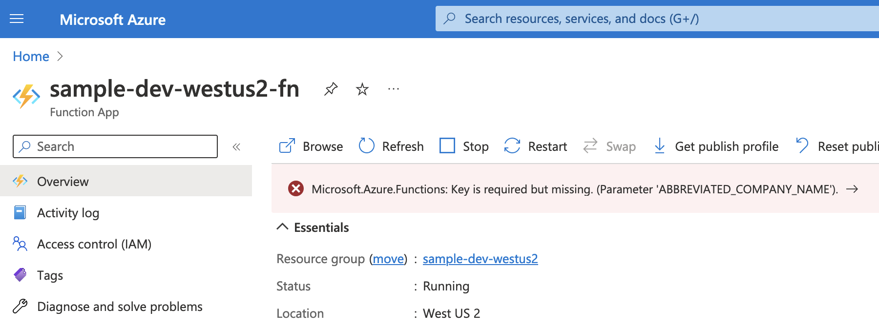Mark function app as favorite star
Screen dimensions: 879x330
coord(362,89)
